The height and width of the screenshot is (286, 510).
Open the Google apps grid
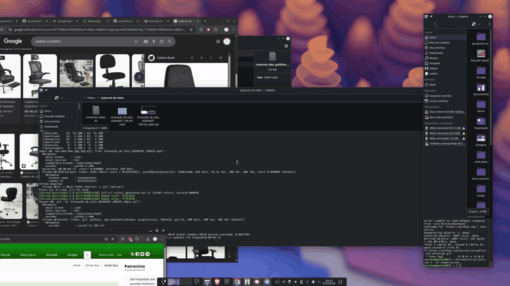217,41
